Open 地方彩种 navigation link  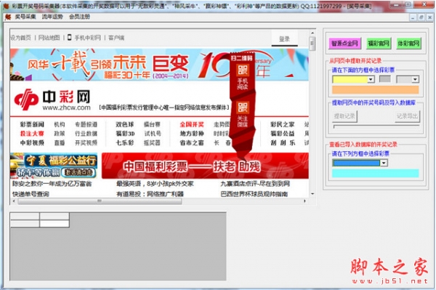(x=192, y=134)
